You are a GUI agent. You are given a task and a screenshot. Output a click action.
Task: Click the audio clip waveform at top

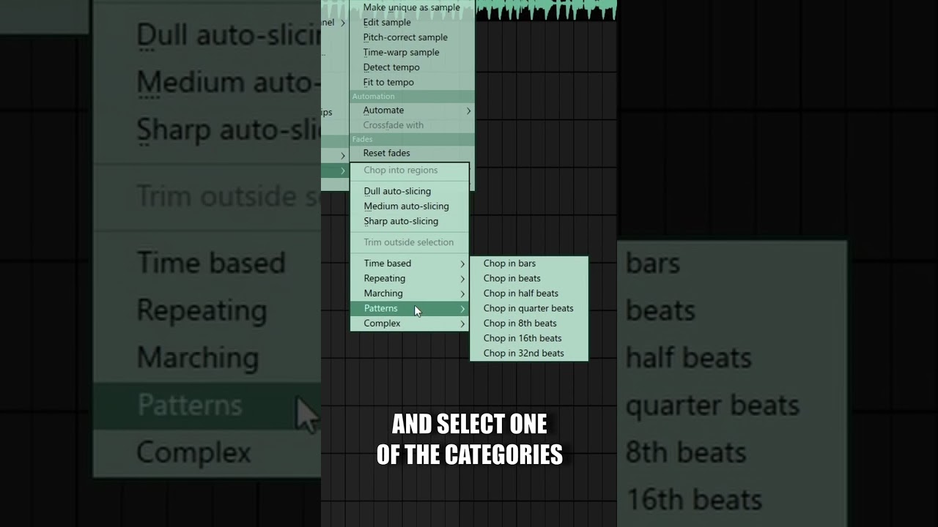[546, 9]
